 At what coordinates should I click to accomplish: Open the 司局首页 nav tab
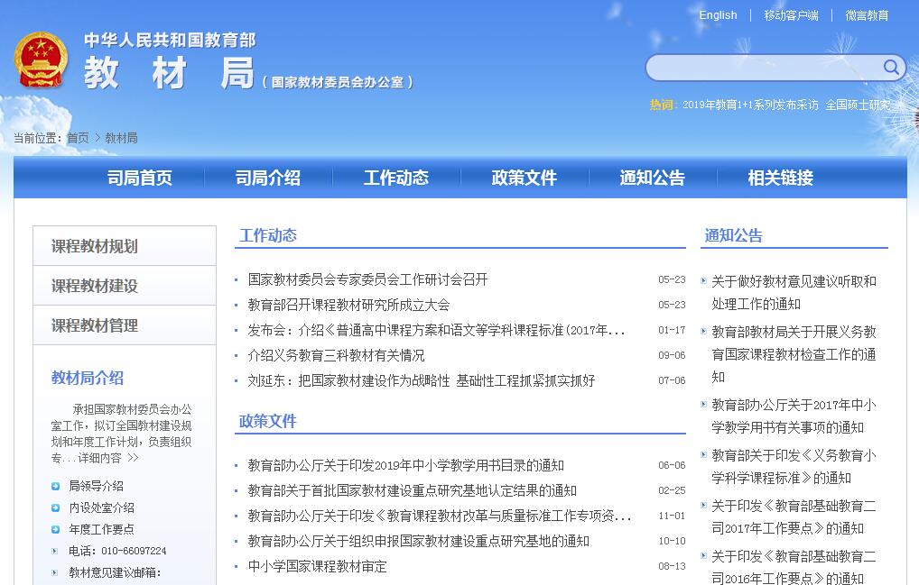(x=139, y=178)
